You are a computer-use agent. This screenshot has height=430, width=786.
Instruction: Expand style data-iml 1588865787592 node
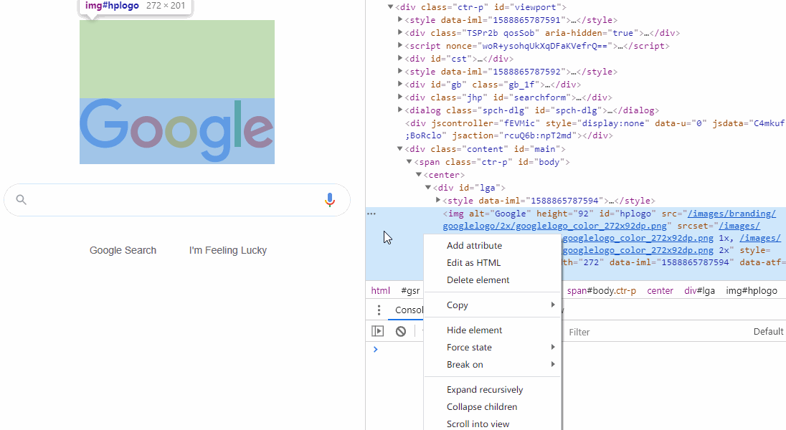tap(400, 71)
